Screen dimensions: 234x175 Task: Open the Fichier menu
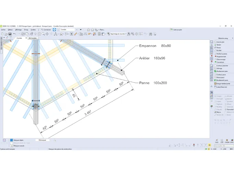pos(3,30)
